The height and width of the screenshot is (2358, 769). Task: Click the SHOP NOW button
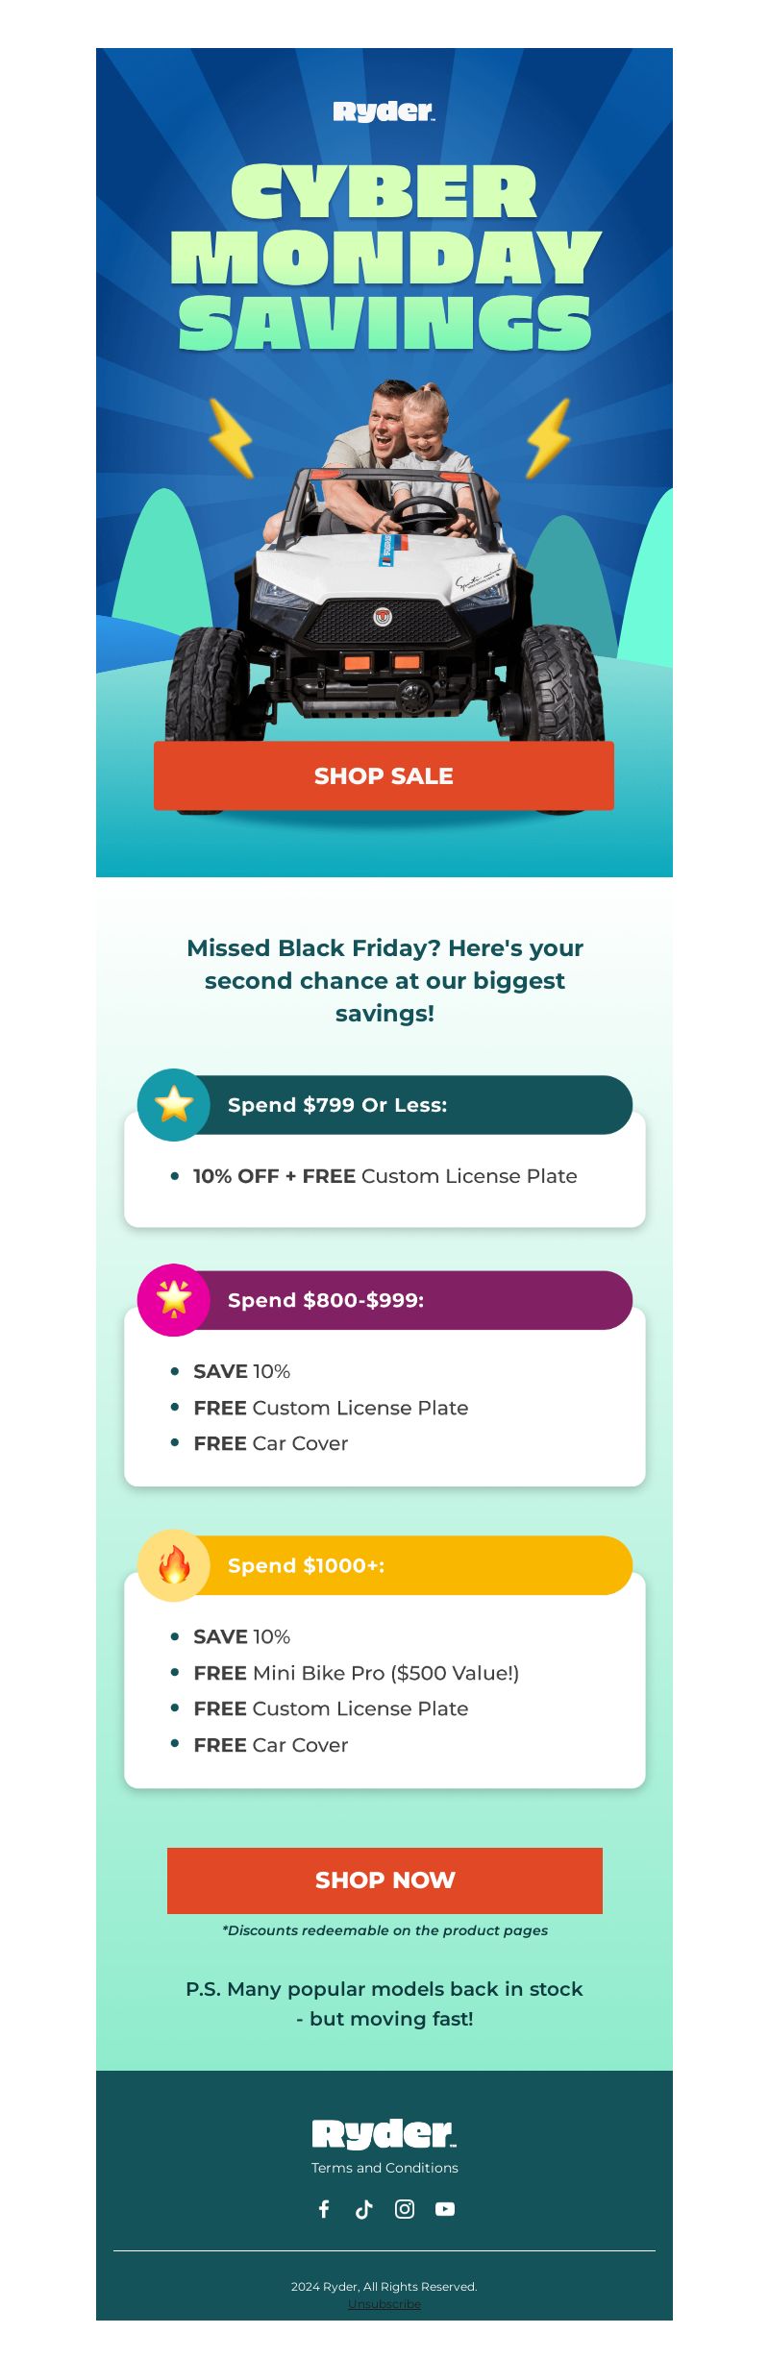(x=384, y=1880)
